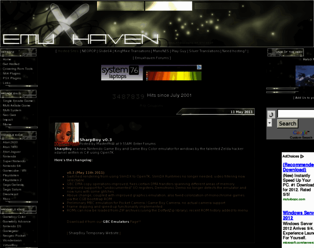Image resolution: width=314 pixels, height=248 pixels.
Task: Click the Ritz Coupons link
Action: [x=151, y=105]
